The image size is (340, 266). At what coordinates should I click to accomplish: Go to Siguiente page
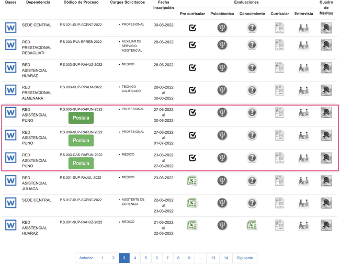[244, 258]
